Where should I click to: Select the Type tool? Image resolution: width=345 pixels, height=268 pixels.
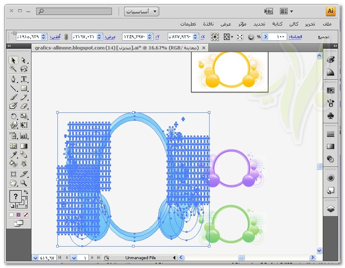(x=24, y=79)
